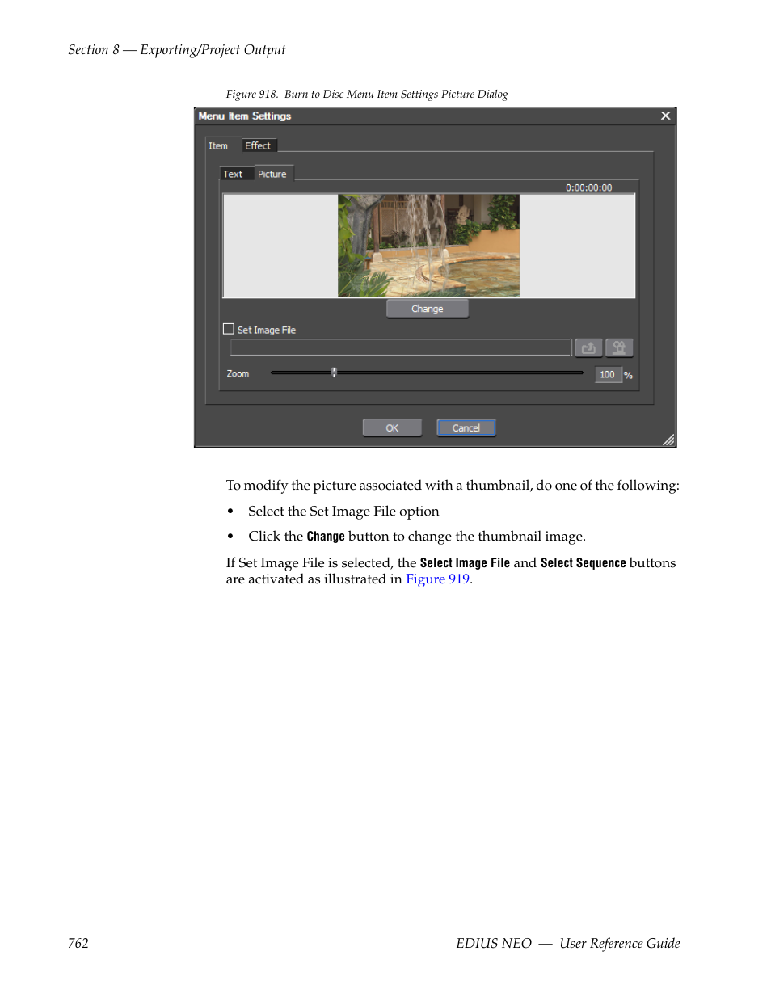The width and height of the screenshot is (771, 998).
Task: Close the Menu Item Settings dialog
Action: 665,116
